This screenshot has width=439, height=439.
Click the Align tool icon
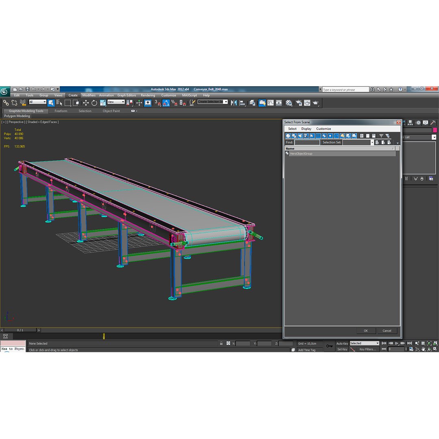point(242,103)
